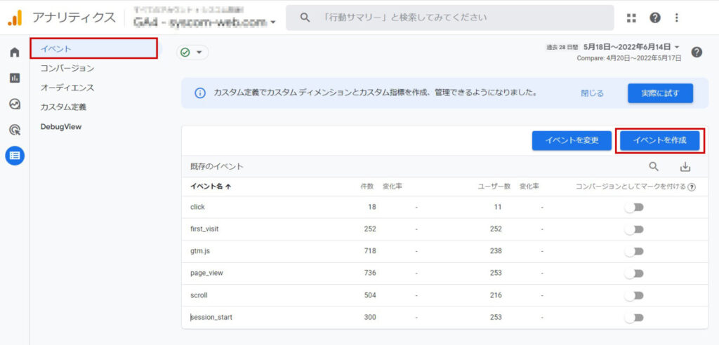Click the search magnifier in top bar

pos(305,18)
